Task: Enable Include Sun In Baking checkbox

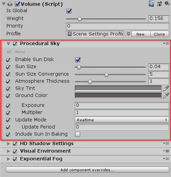Action: 78,134
